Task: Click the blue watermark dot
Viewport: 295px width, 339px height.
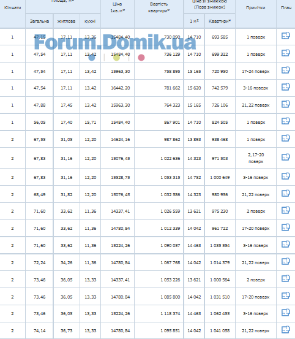Action: pos(92,58)
